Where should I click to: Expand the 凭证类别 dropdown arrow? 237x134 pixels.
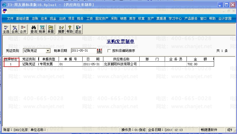[x=48, y=51]
